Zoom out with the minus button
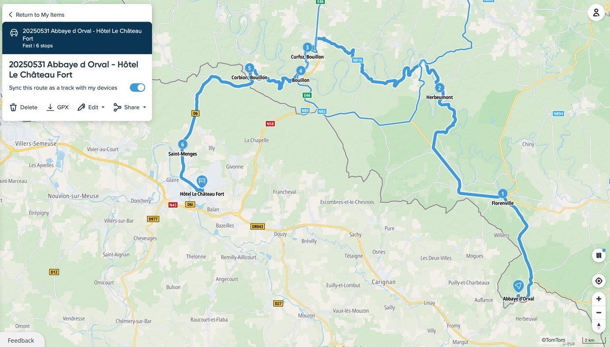Image resolution: width=610 pixels, height=347 pixels. click(599, 313)
